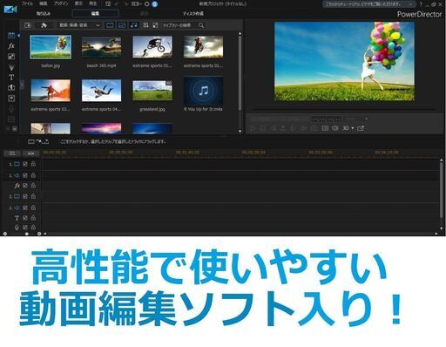Click the preview seek bar
Image resolution: width=446 pixels, height=347 pixels.
[344, 109]
